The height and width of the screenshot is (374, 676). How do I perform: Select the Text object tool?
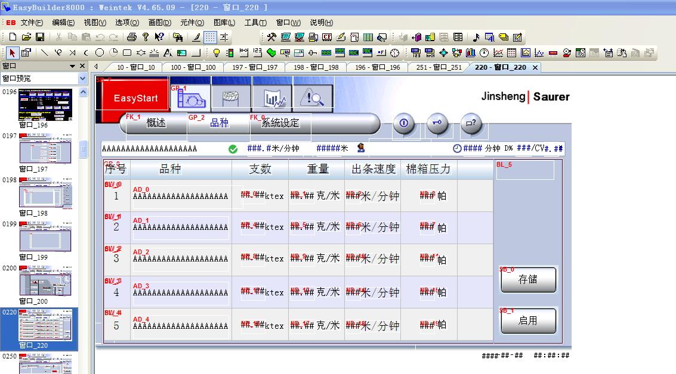[168, 52]
